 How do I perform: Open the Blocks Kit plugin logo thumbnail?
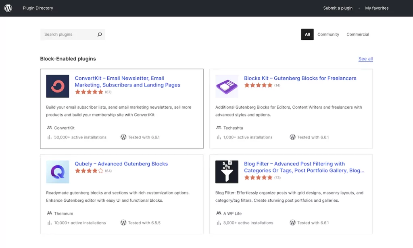(x=227, y=86)
